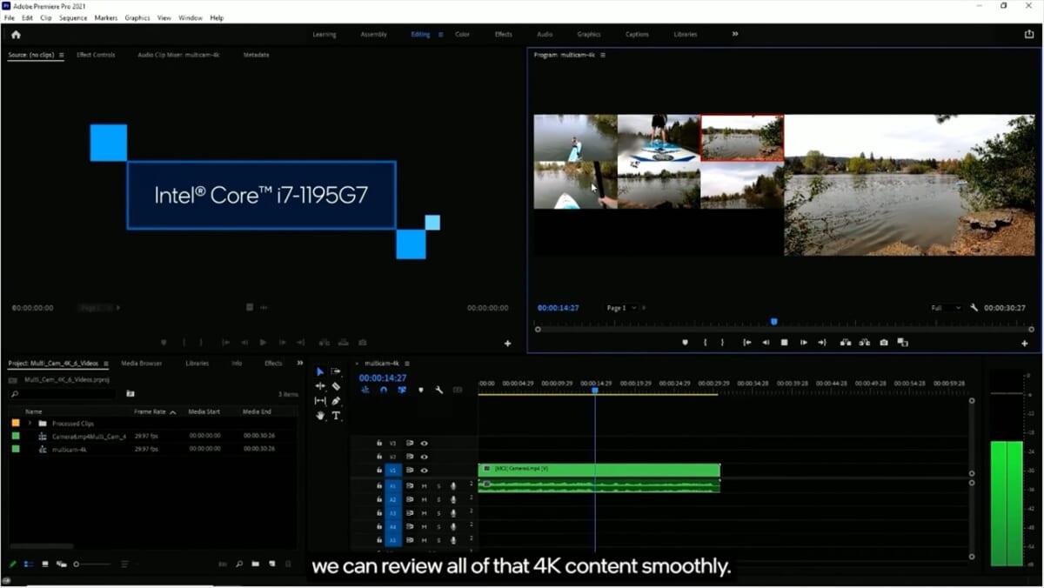Open the Page 1 dropdown in Program Monitor
The width and height of the screenshot is (1044, 588).
click(621, 308)
